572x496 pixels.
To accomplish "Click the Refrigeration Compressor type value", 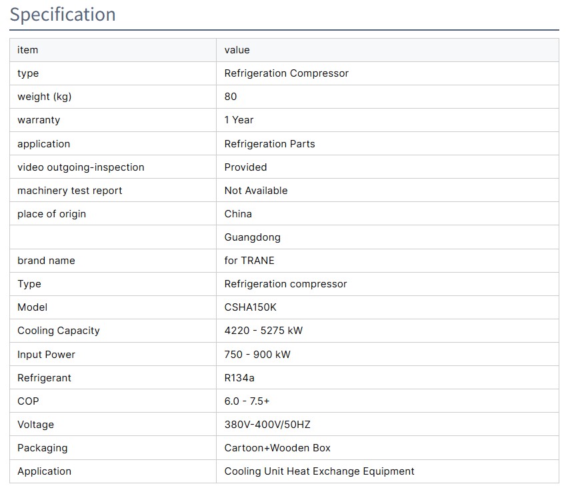I will click(x=286, y=73).
